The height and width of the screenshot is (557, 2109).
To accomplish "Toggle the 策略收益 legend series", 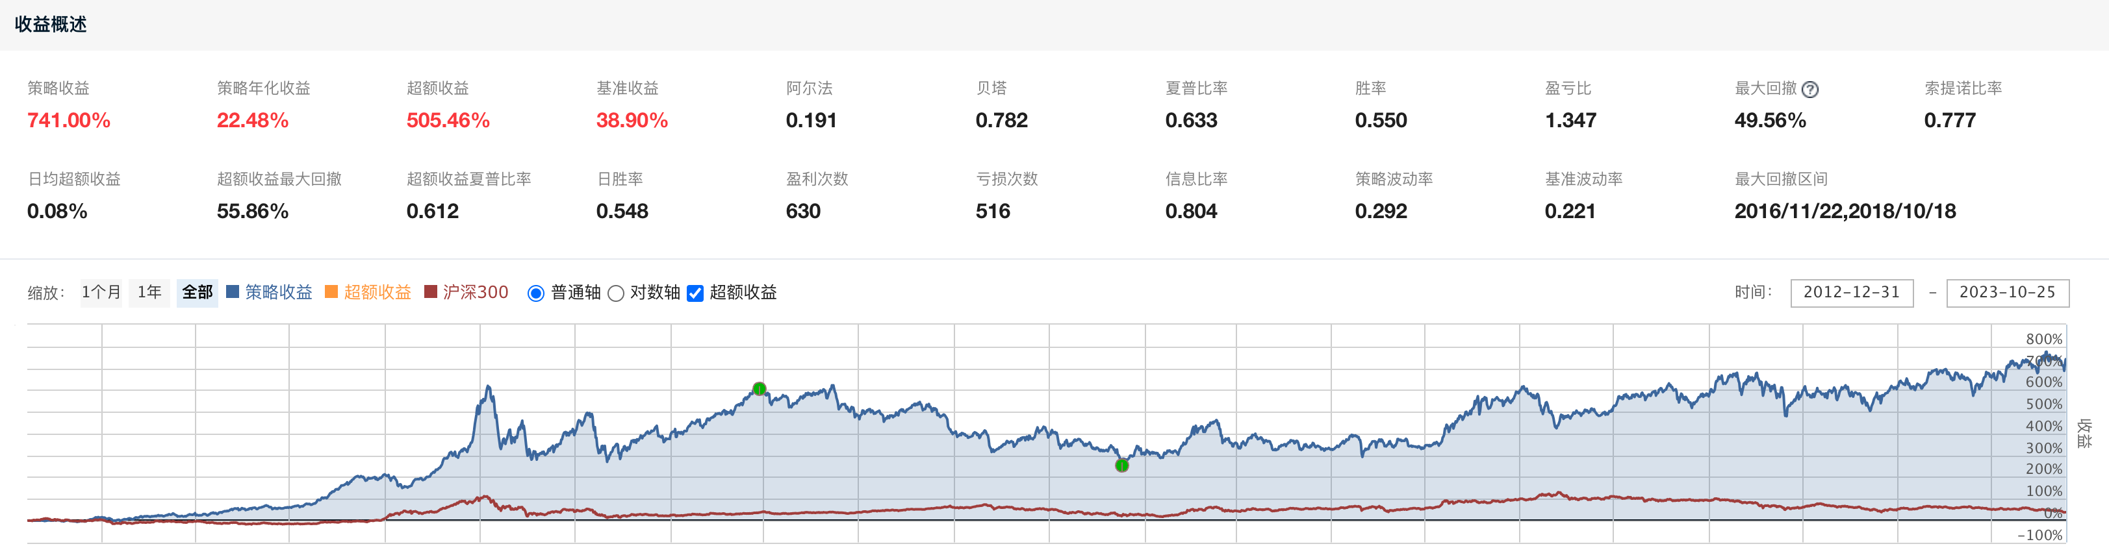I will pos(278,292).
